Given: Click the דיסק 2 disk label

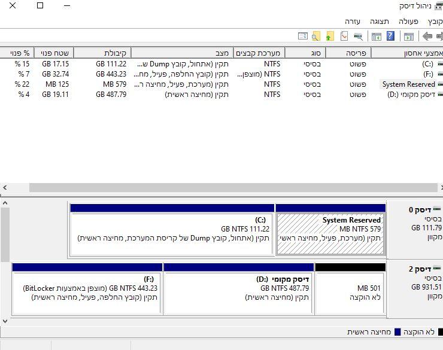Looking at the screenshot, I should (420, 269).
